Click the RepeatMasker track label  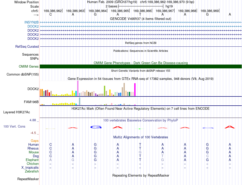(x=28, y=179)
